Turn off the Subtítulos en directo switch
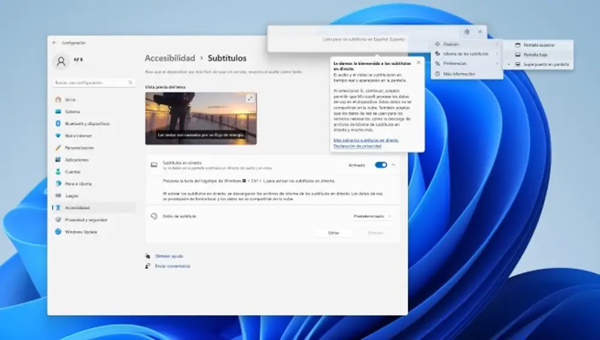The image size is (600, 340). pyautogui.click(x=381, y=165)
